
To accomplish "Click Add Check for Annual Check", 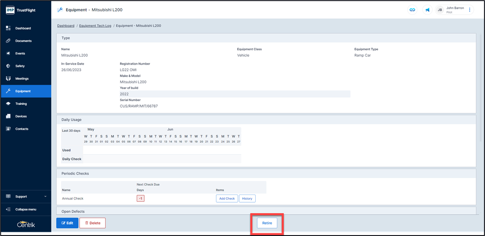I will tap(227, 199).
